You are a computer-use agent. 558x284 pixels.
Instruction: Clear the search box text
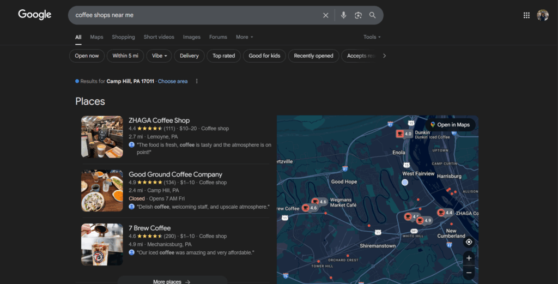tap(326, 15)
